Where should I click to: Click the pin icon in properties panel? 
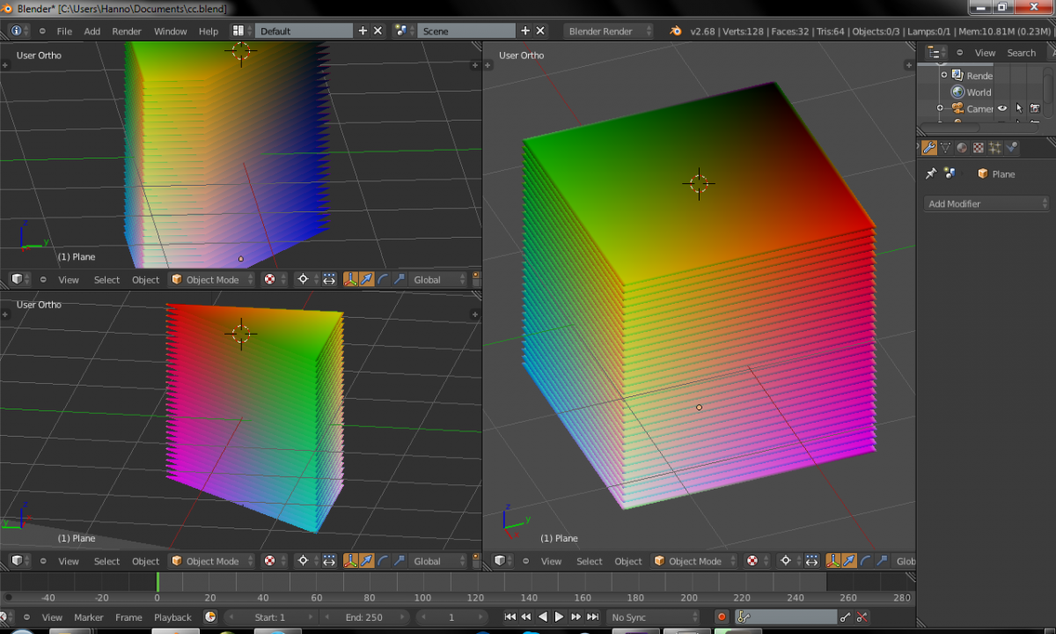click(x=930, y=174)
